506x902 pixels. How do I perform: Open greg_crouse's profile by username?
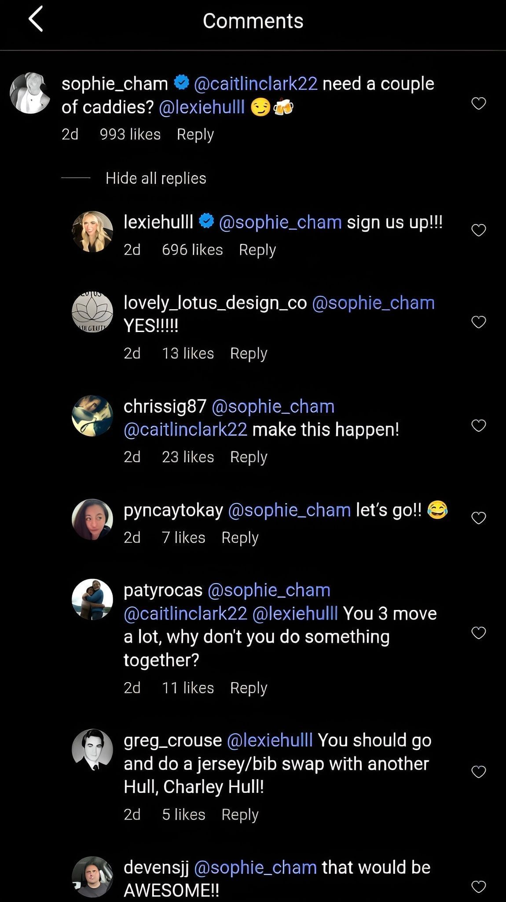[172, 740]
